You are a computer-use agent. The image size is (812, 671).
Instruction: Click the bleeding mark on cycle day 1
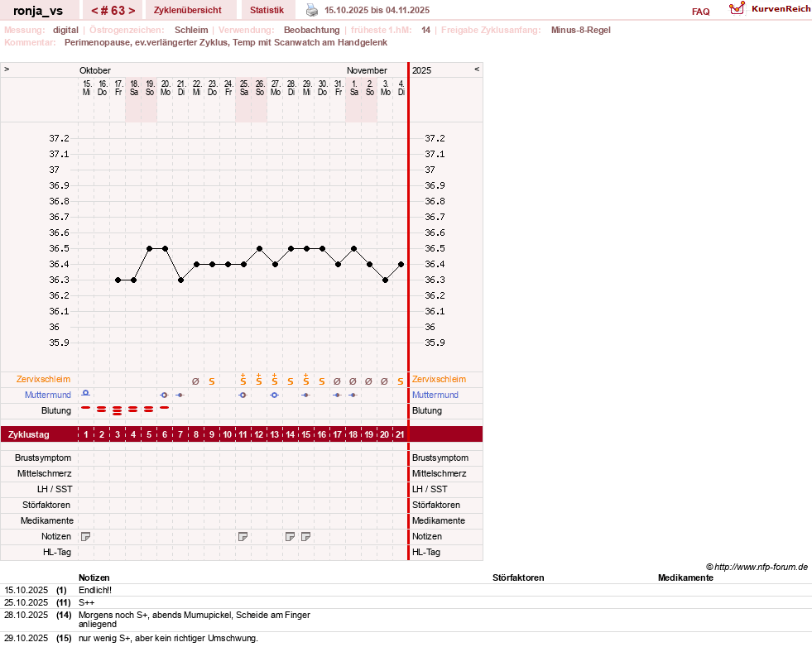(86, 408)
